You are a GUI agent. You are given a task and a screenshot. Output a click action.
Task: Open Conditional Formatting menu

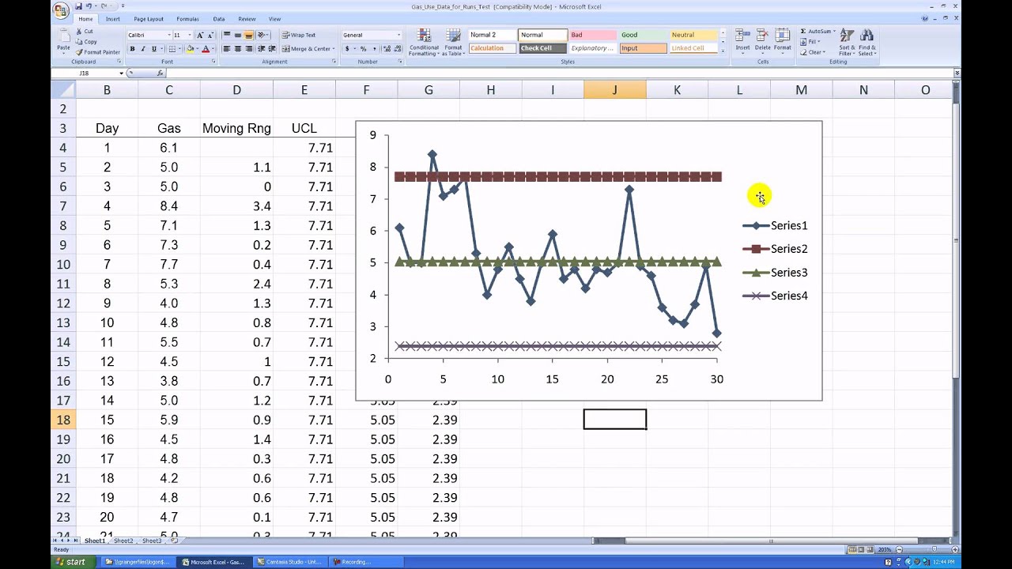coord(424,43)
